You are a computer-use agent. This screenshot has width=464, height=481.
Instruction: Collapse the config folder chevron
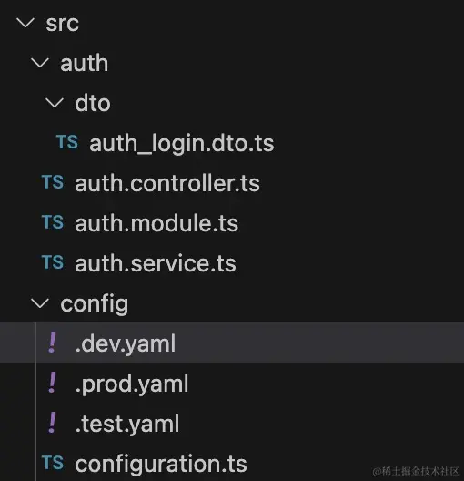(40, 303)
